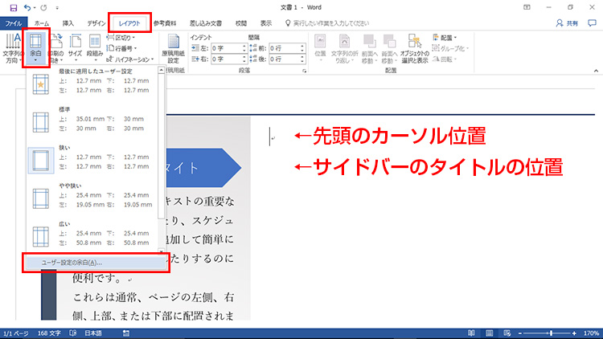The width and height of the screenshot is (603, 339).
Task: Switch to the 挿入 insert tab
Action: coord(68,23)
